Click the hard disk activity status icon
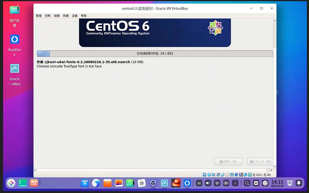The width and height of the screenshot is (309, 193). click(x=205, y=175)
